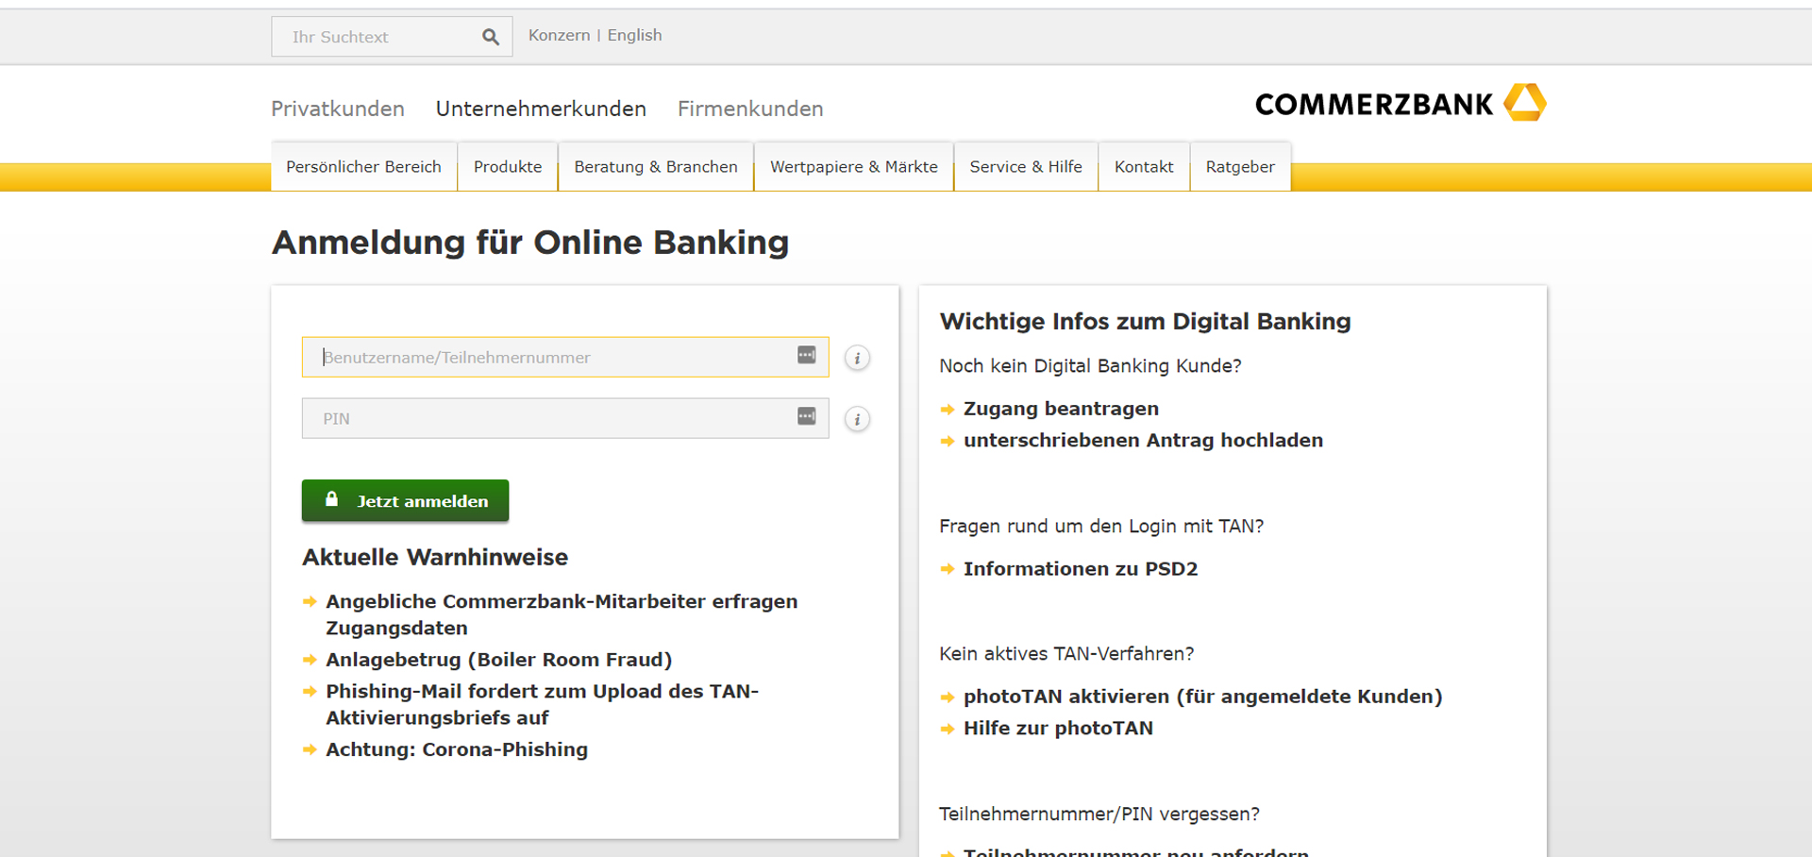Open Hilfe zur photoTAN link
The image size is (1812, 857).
1058,728
